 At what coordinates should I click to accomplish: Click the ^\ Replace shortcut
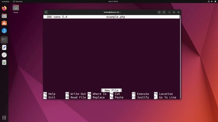(96, 97)
